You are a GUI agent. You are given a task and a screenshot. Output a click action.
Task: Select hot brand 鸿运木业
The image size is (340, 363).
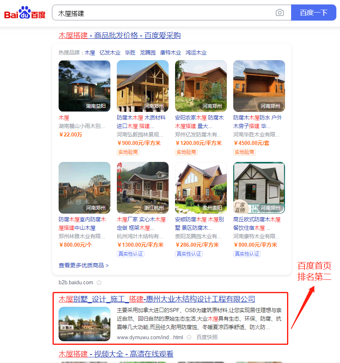[196, 52]
